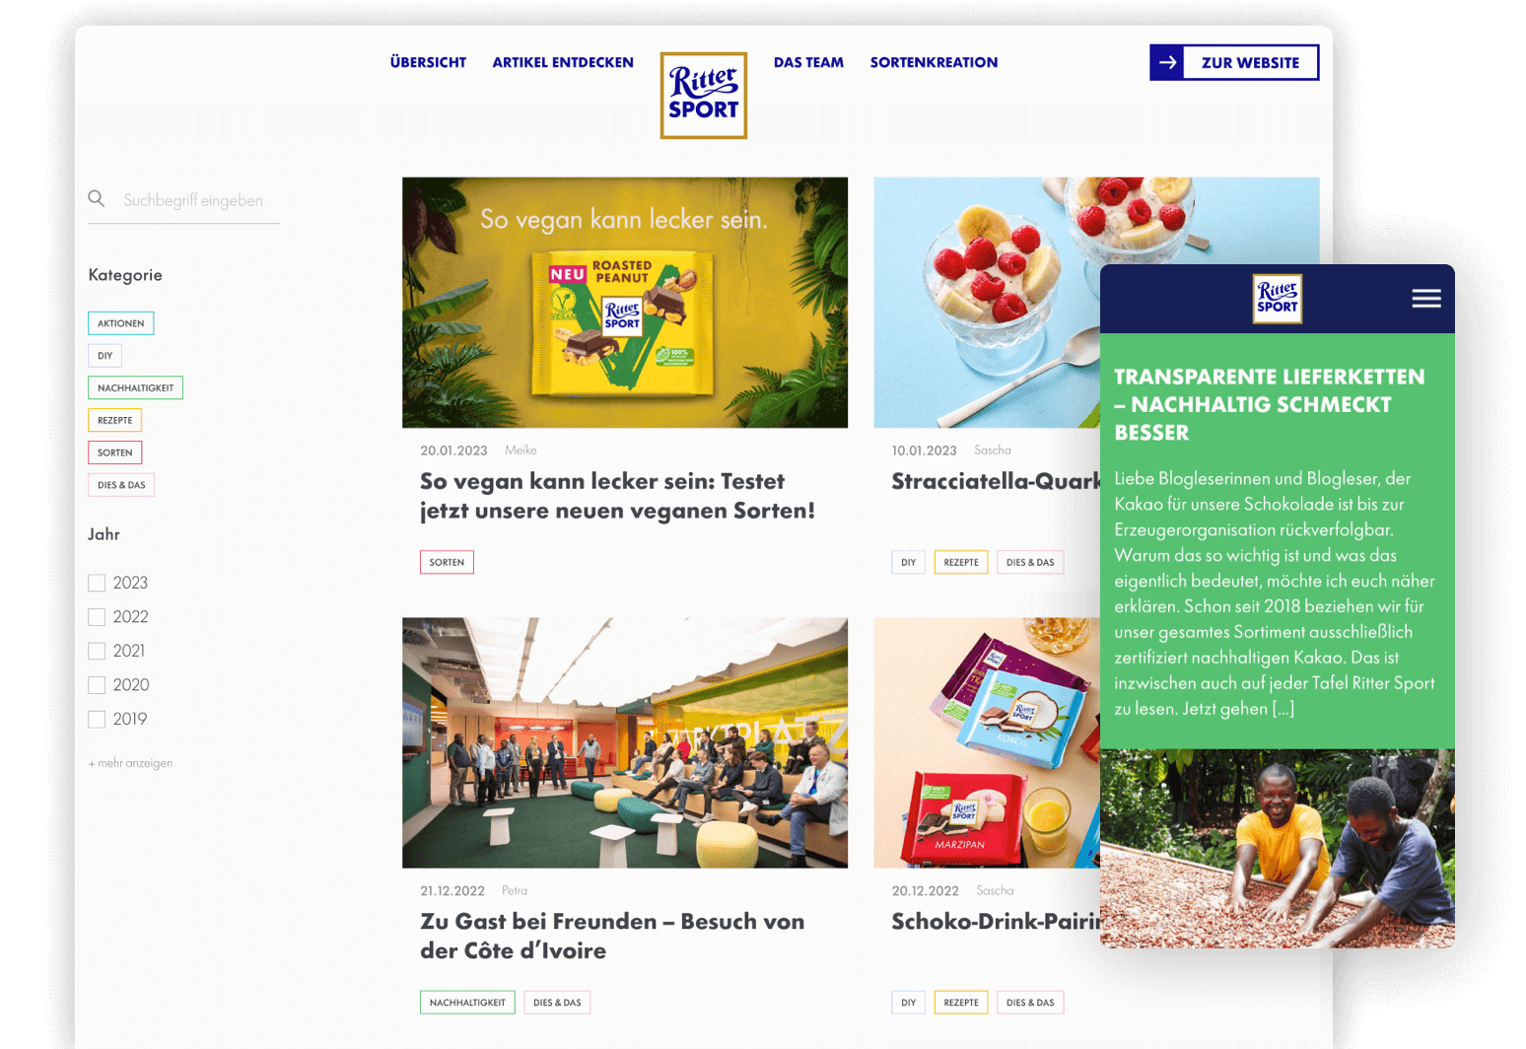Click the Zur Website button

pyautogui.click(x=1234, y=62)
